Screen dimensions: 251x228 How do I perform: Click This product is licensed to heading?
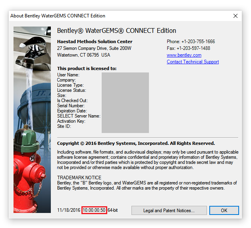pos(87,68)
